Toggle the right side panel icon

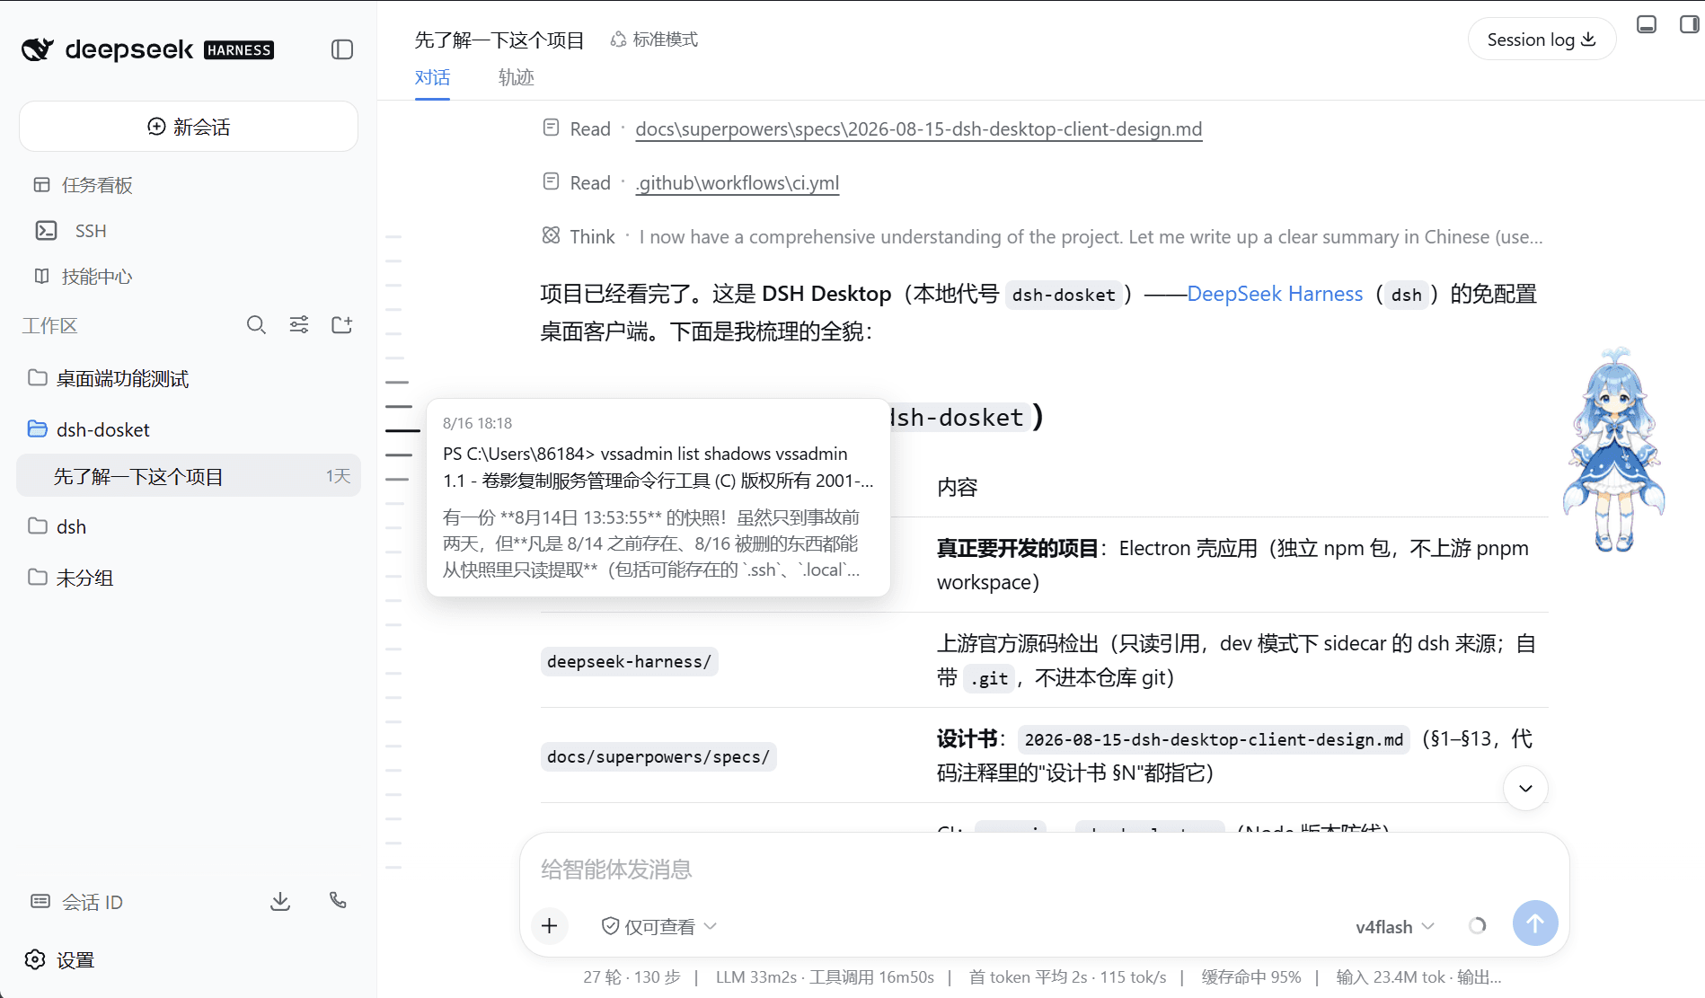pos(1689,24)
